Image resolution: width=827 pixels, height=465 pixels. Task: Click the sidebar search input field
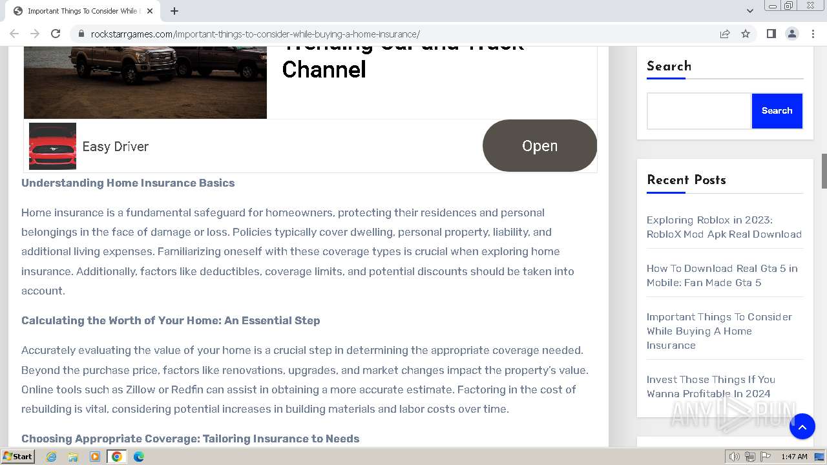pos(699,111)
